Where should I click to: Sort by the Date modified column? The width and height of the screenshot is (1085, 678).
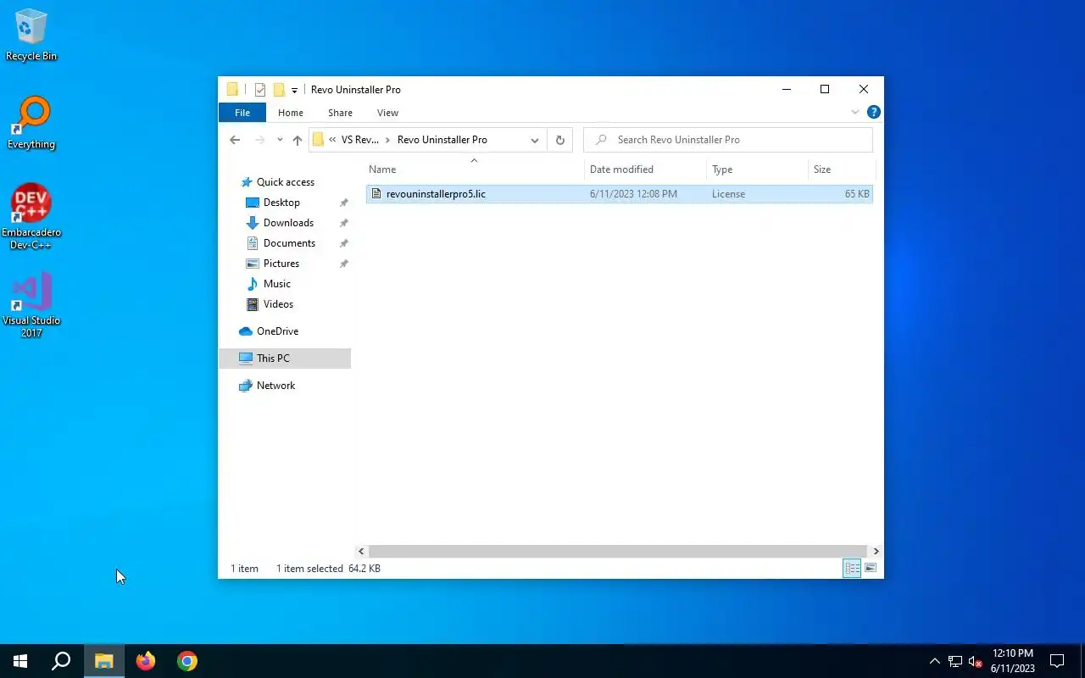(645, 169)
